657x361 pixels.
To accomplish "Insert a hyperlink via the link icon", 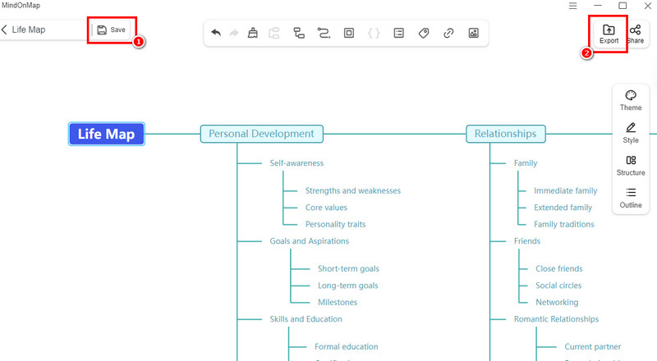I will (448, 34).
